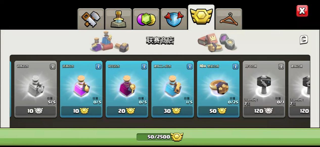The height and width of the screenshot is (147, 320).
Task: Tap the grey 训练药水 10 price button
Action: tap(36, 111)
